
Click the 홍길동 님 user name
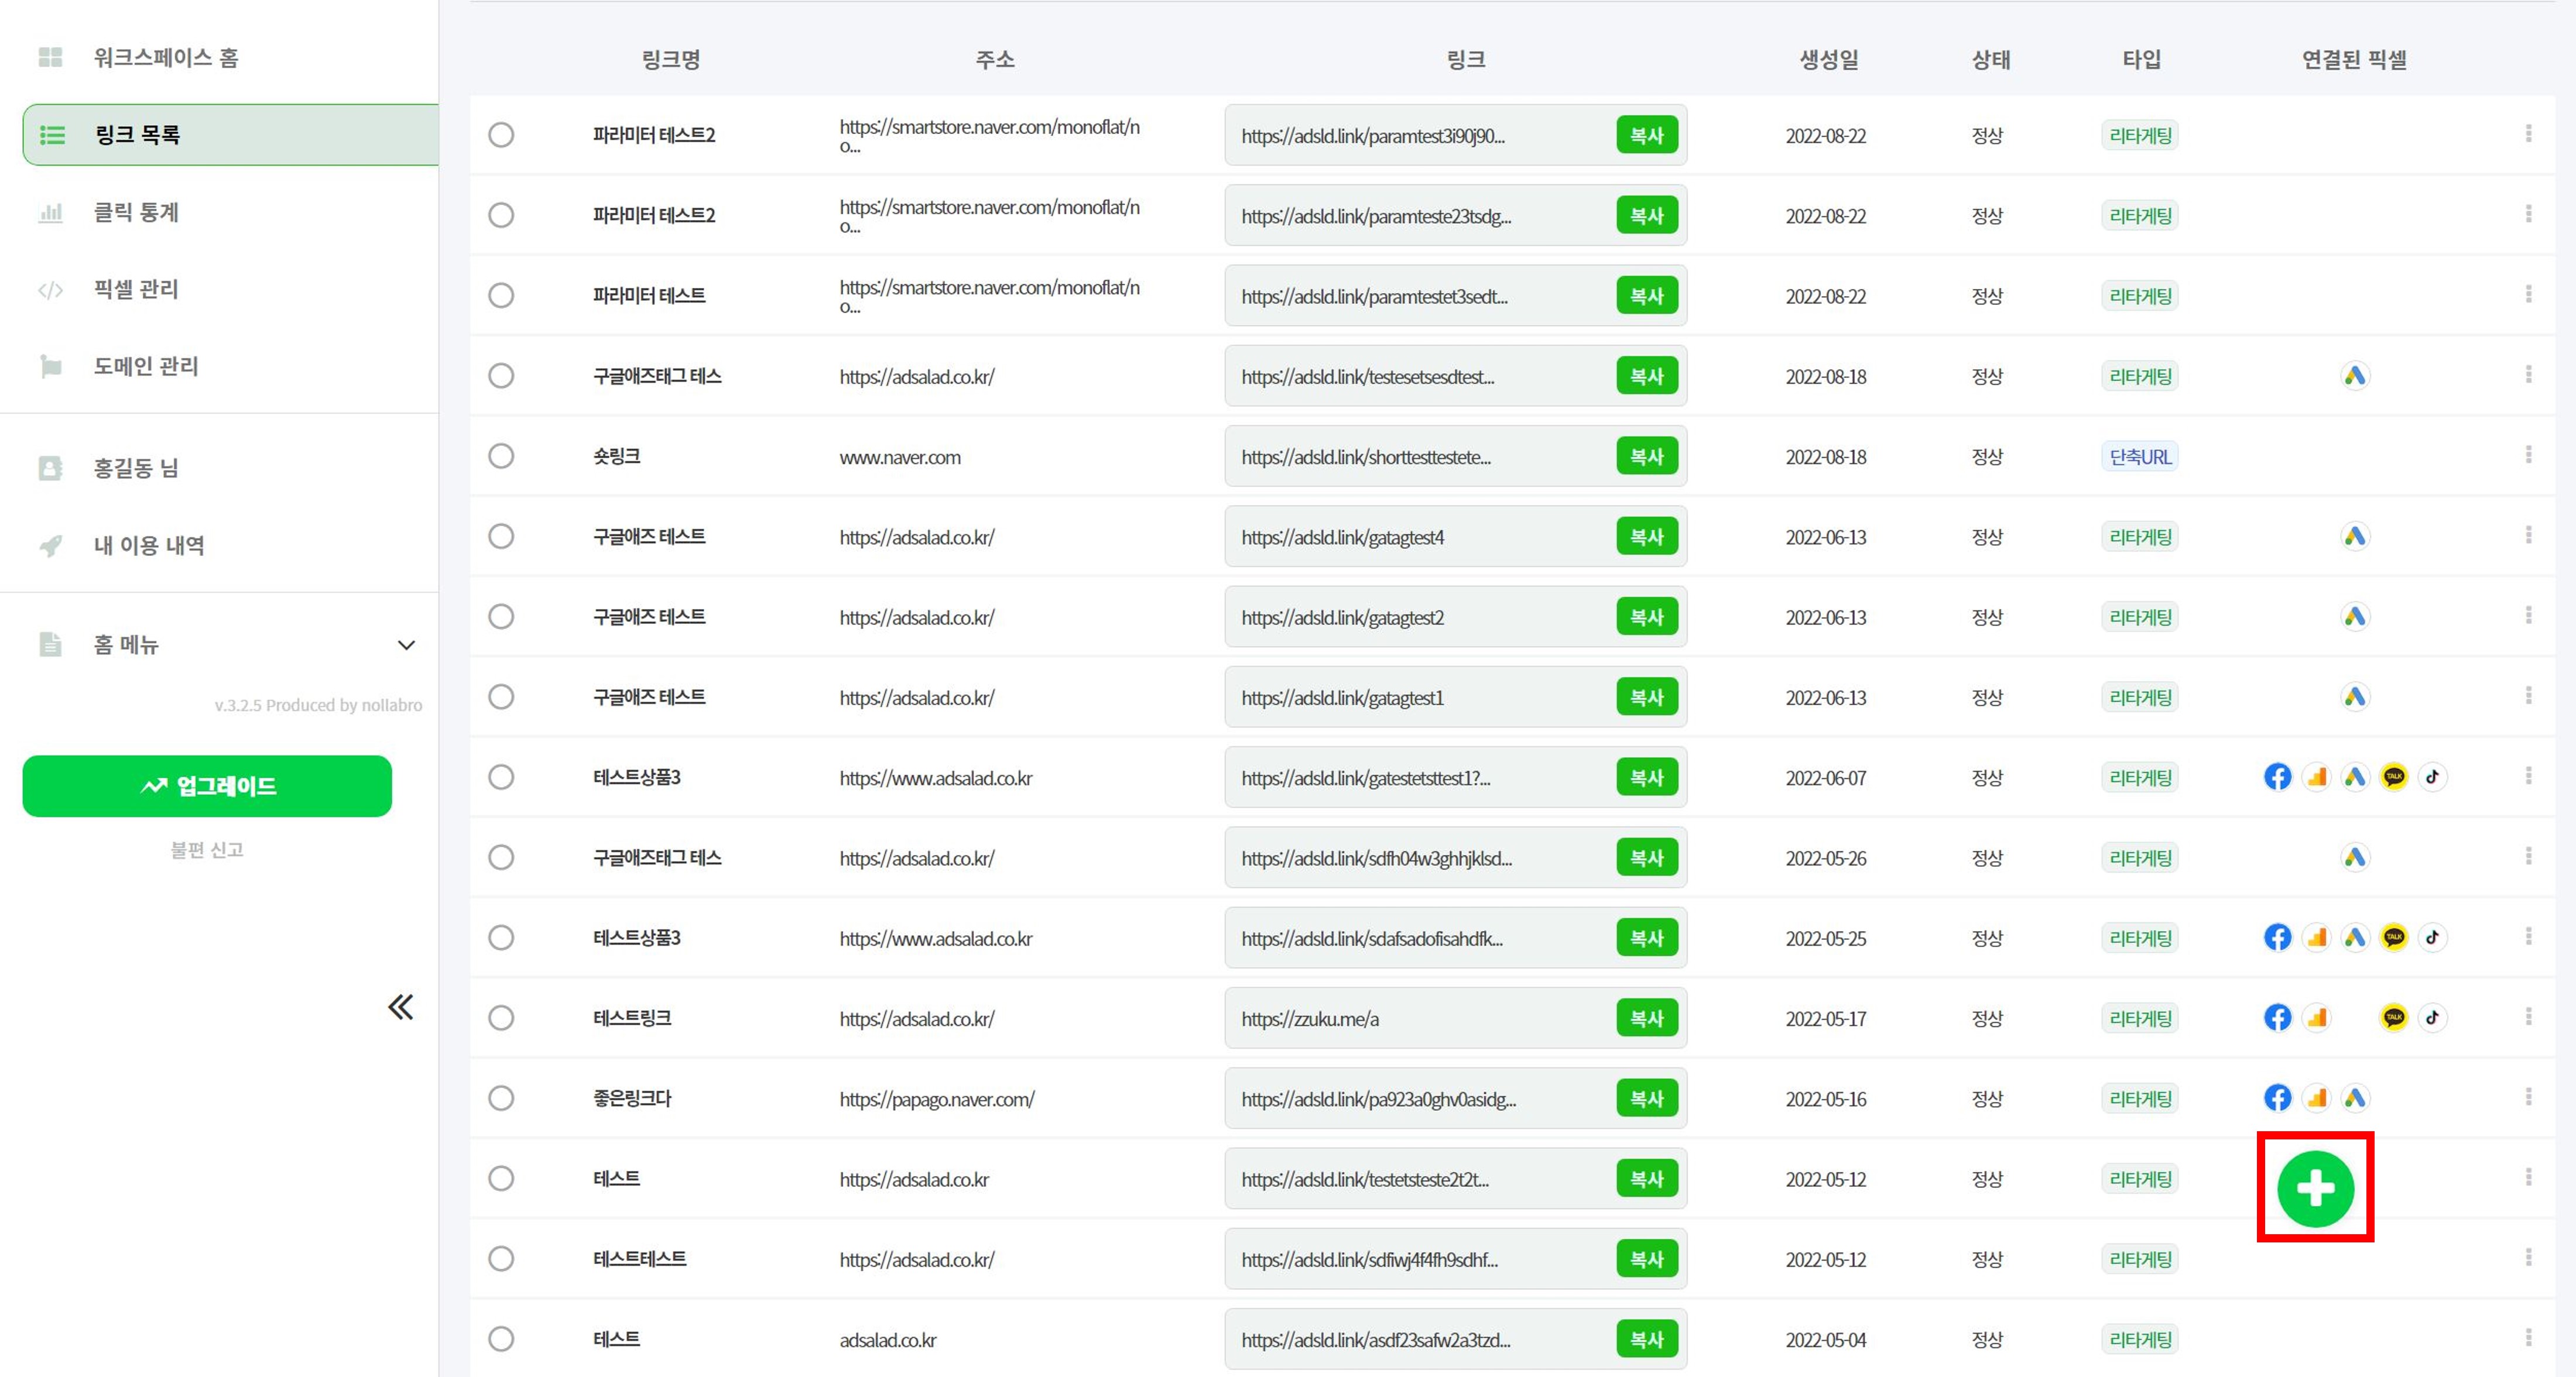(136, 468)
